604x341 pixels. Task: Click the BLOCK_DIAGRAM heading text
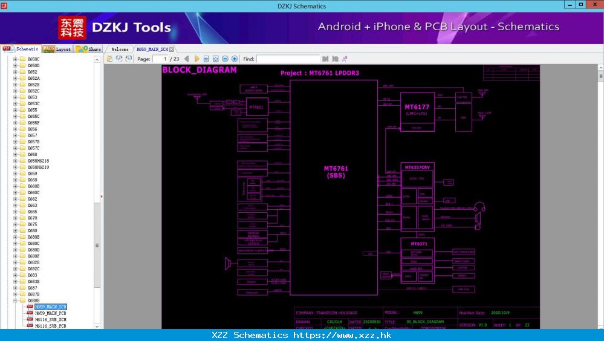pyautogui.click(x=199, y=70)
